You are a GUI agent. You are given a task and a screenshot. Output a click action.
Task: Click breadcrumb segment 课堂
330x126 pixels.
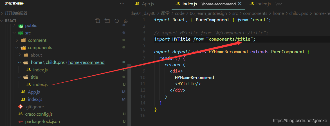point(165,13)
